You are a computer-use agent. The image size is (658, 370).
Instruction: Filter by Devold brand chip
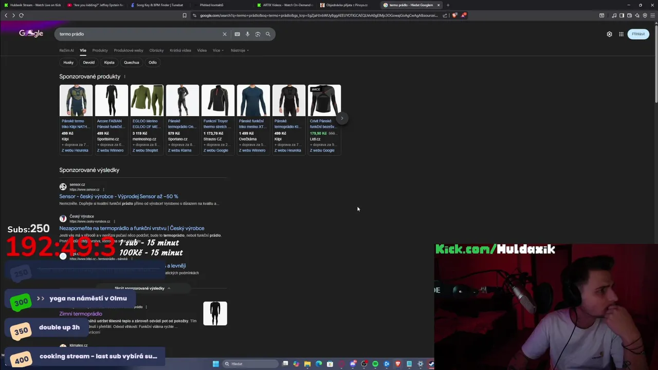pyautogui.click(x=89, y=62)
